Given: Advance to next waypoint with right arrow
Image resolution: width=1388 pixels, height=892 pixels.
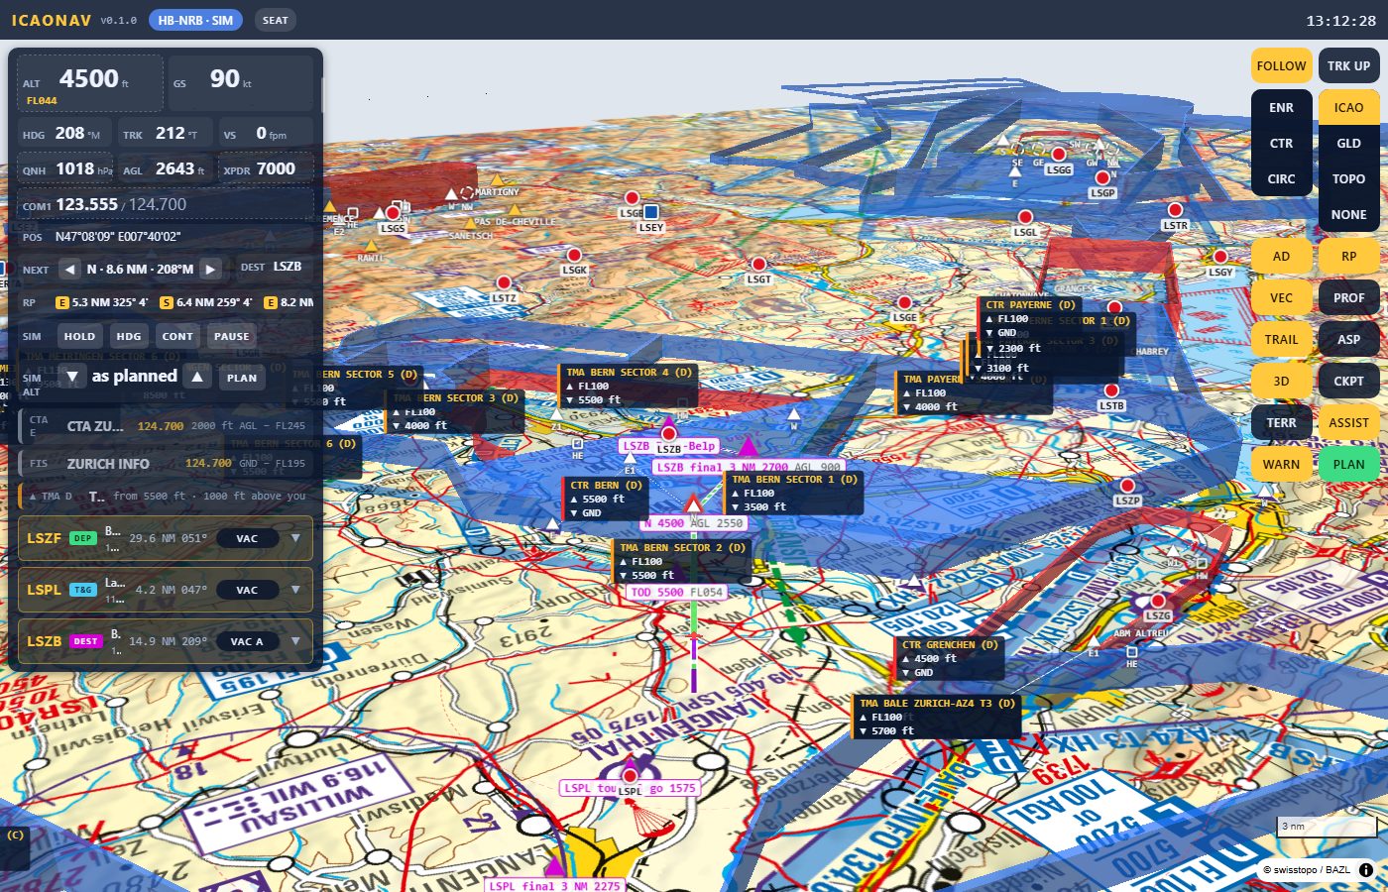Looking at the screenshot, I should [209, 269].
